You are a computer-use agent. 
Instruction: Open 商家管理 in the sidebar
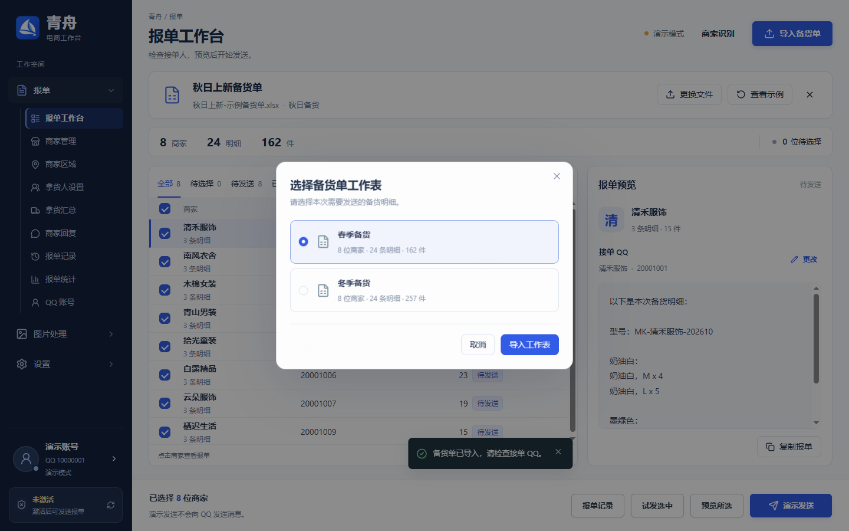74,141
